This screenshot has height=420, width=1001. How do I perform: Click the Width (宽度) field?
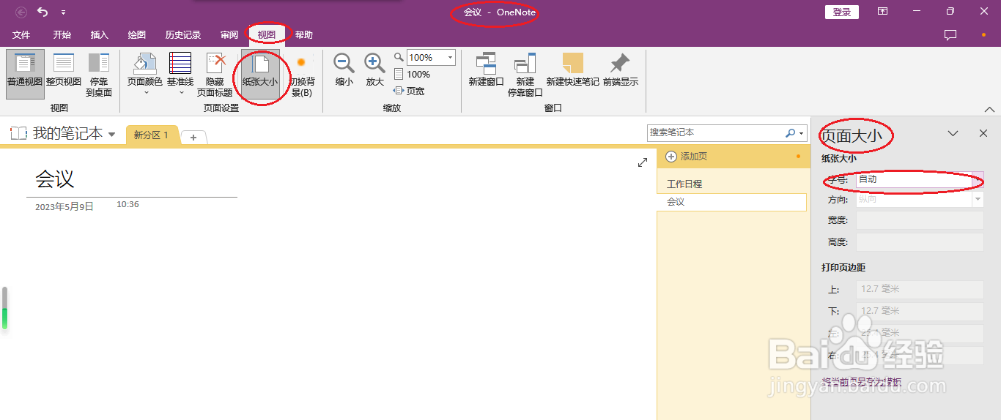tap(920, 220)
